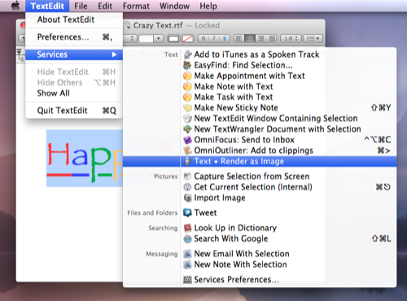Click the Get Current Selection (Internal) icon
Image resolution: width=407 pixels, height=301 pixels.
[x=187, y=187]
